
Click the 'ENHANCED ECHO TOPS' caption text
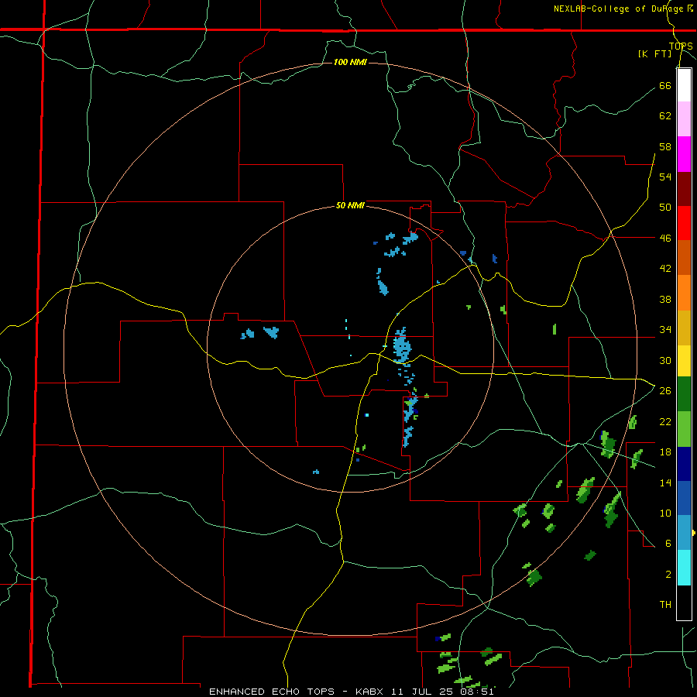coord(272,692)
